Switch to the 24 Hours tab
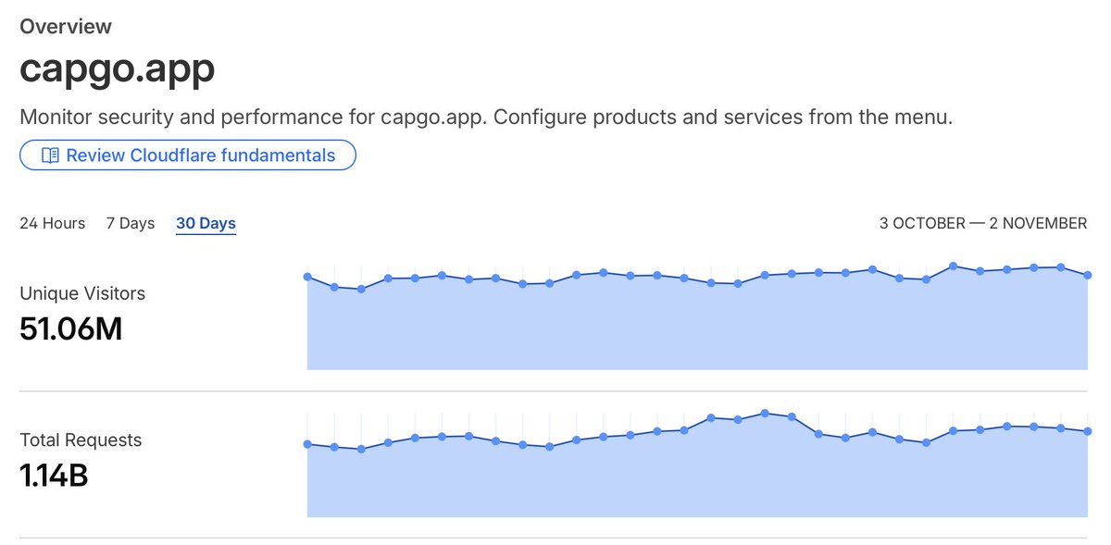This screenshot has height=545, width=1111. pyautogui.click(x=53, y=223)
